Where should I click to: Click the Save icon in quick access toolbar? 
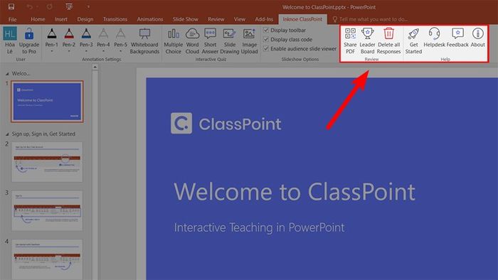point(11,6)
